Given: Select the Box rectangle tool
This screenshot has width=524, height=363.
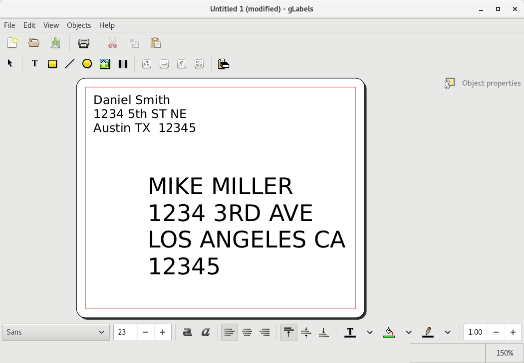Looking at the screenshot, I should pos(52,64).
